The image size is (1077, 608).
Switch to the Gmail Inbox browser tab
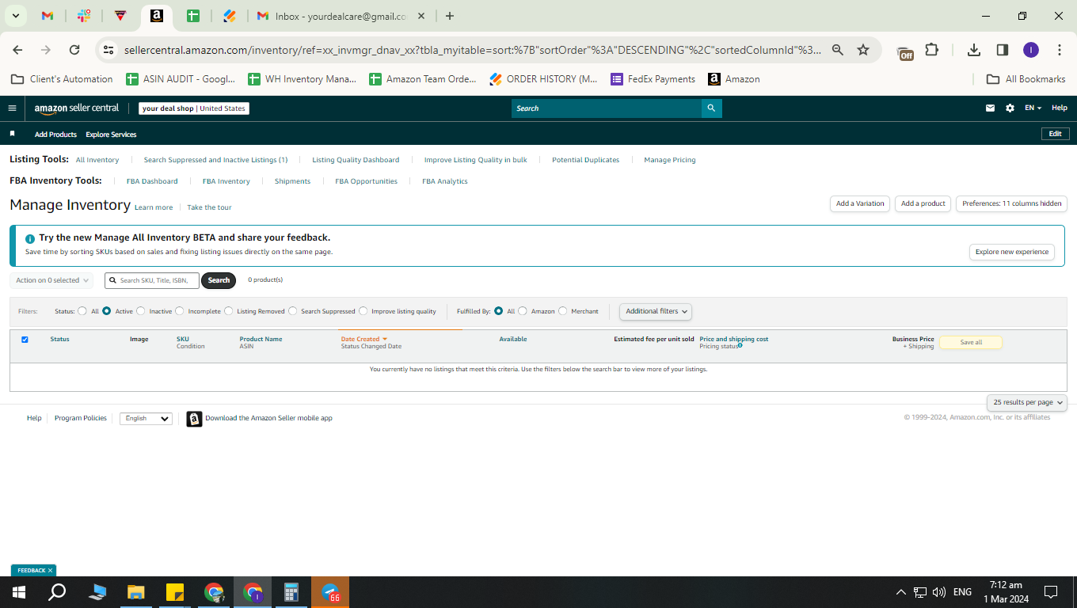(x=341, y=16)
